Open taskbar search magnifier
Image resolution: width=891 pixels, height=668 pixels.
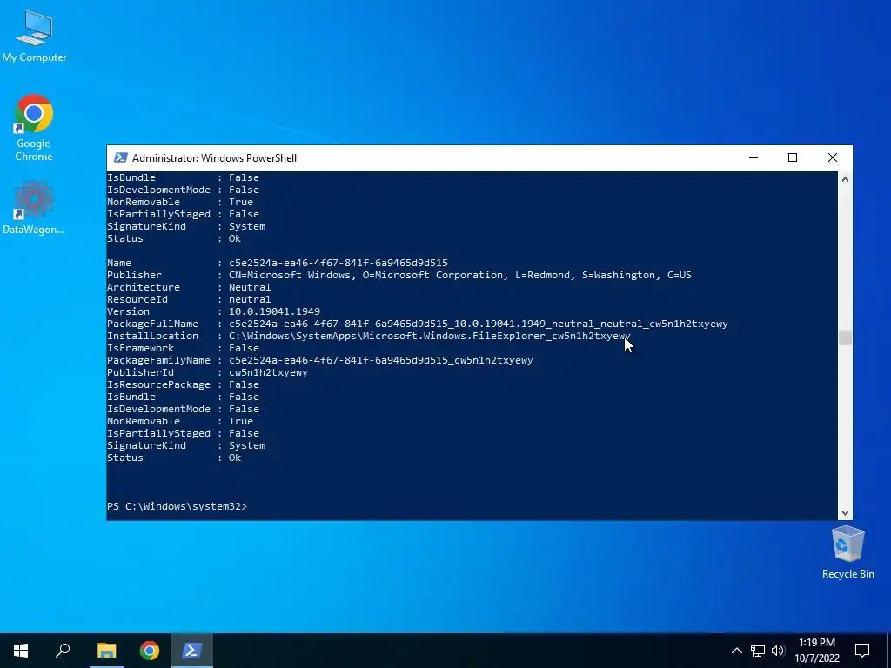(x=63, y=651)
